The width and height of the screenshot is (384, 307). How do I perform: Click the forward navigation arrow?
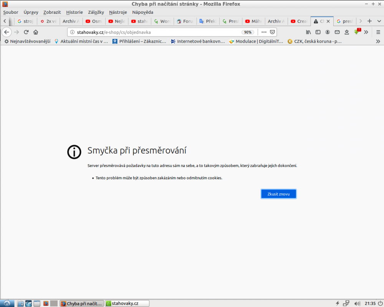[x=17, y=32]
